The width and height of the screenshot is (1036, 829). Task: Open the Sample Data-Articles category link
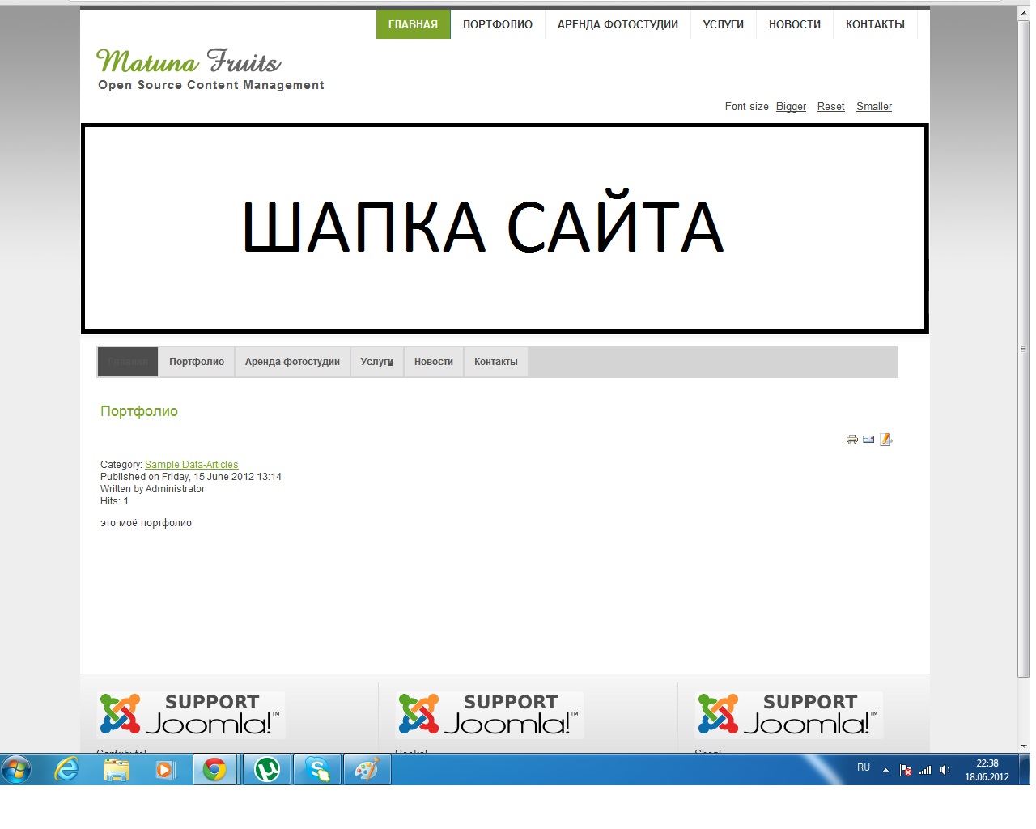click(x=191, y=465)
